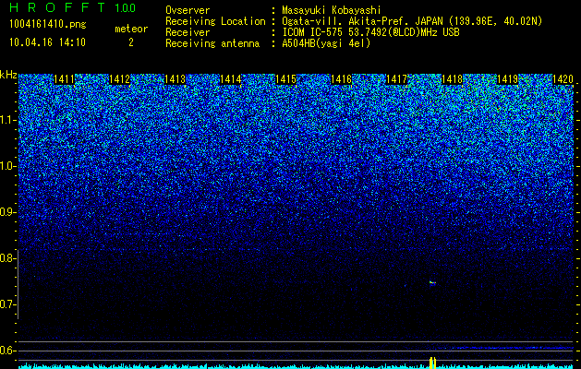Click the 1411 time marker
Image resolution: width=581 pixels, height=369 pixels.
pos(64,79)
